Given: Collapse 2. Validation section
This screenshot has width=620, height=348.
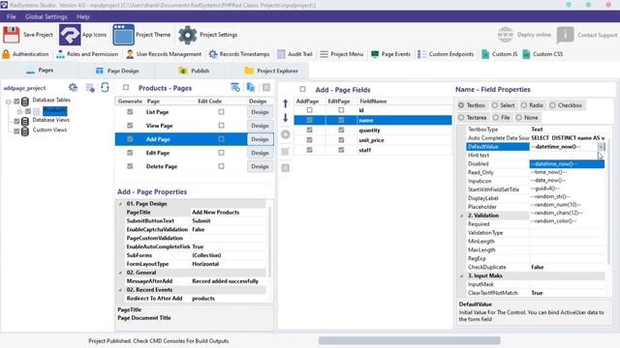Looking at the screenshot, I should (461, 216).
